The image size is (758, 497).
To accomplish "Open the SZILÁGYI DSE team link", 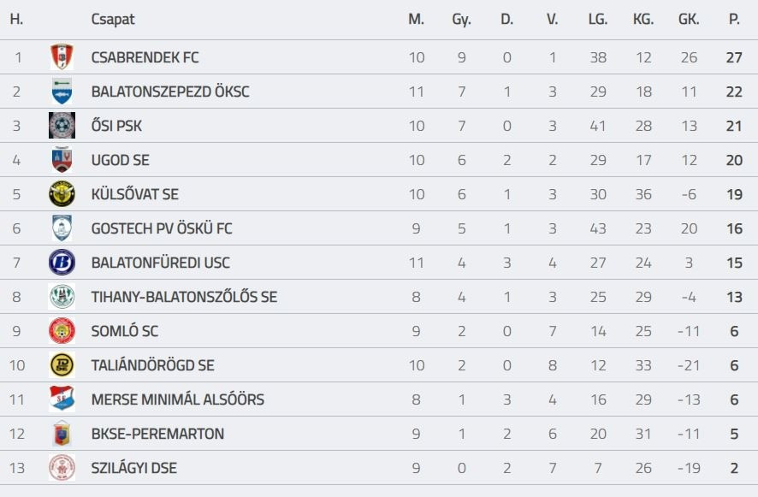I will (x=133, y=468).
